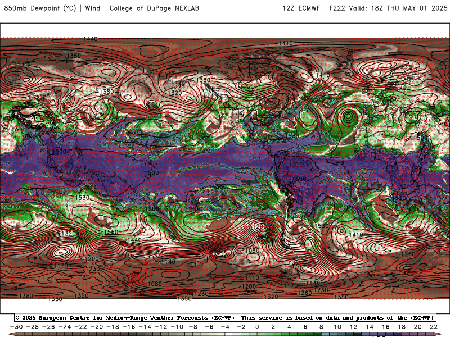Viewport: 450px width, 337px height.
Task: Click the '-2' colorbar scale value
Action: point(241,327)
